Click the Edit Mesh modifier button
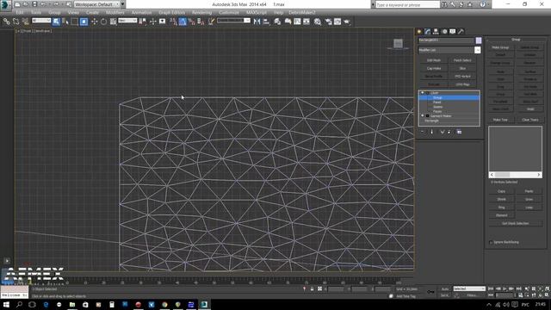 (434, 60)
